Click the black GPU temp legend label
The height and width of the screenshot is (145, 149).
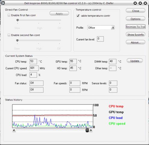click(x=116, y=112)
